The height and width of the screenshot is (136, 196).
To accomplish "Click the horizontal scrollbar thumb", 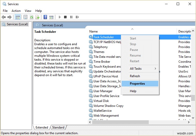I will 120,122.
